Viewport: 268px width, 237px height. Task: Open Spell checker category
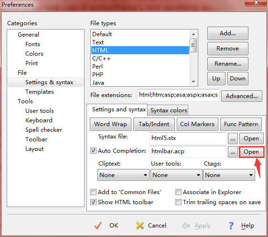(x=44, y=130)
